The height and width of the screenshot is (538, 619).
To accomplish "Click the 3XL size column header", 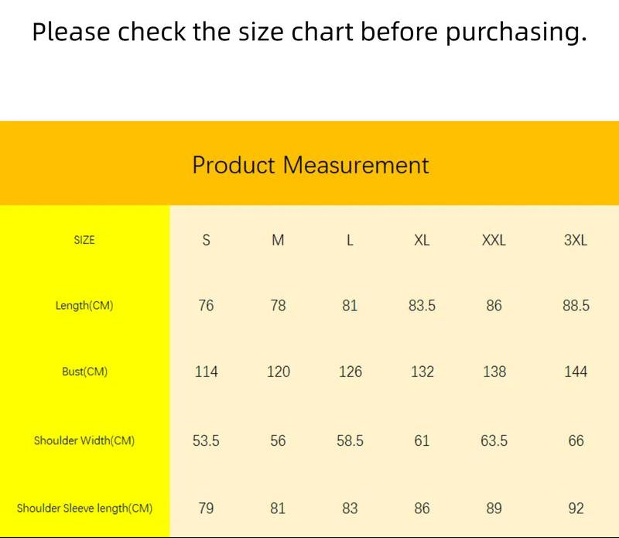I will [x=576, y=240].
